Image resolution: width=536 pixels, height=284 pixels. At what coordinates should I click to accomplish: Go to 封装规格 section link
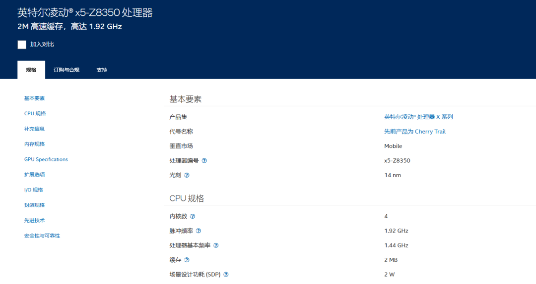[35, 205]
